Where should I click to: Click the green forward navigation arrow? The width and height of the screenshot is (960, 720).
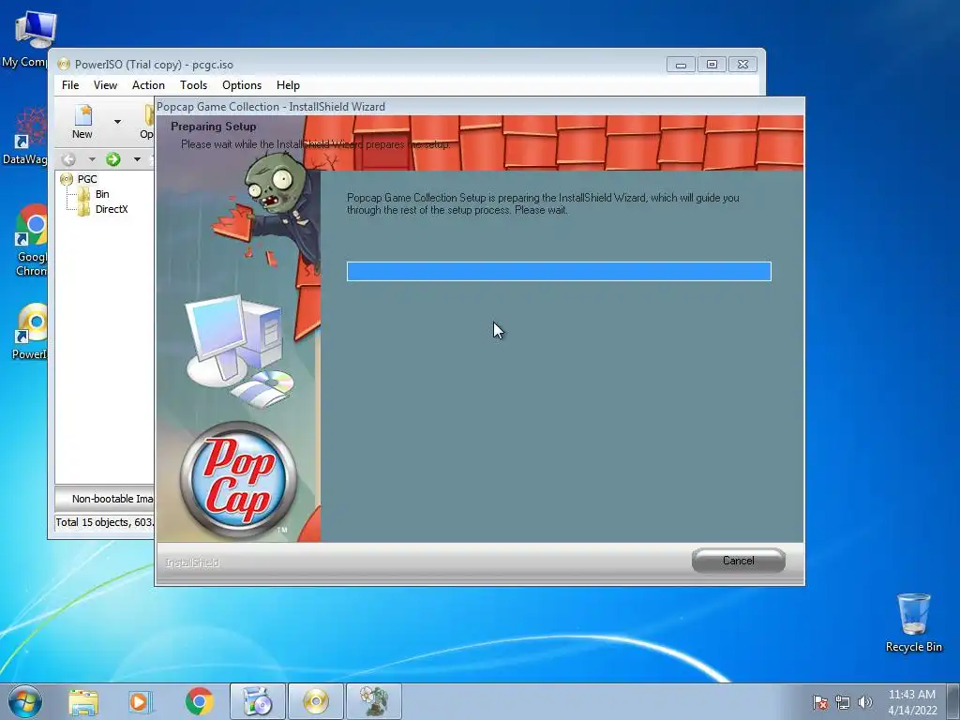113,159
